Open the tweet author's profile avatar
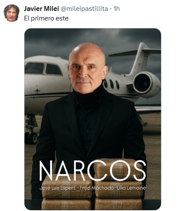The width and height of the screenshot is (182, 211). pos(11,13)
